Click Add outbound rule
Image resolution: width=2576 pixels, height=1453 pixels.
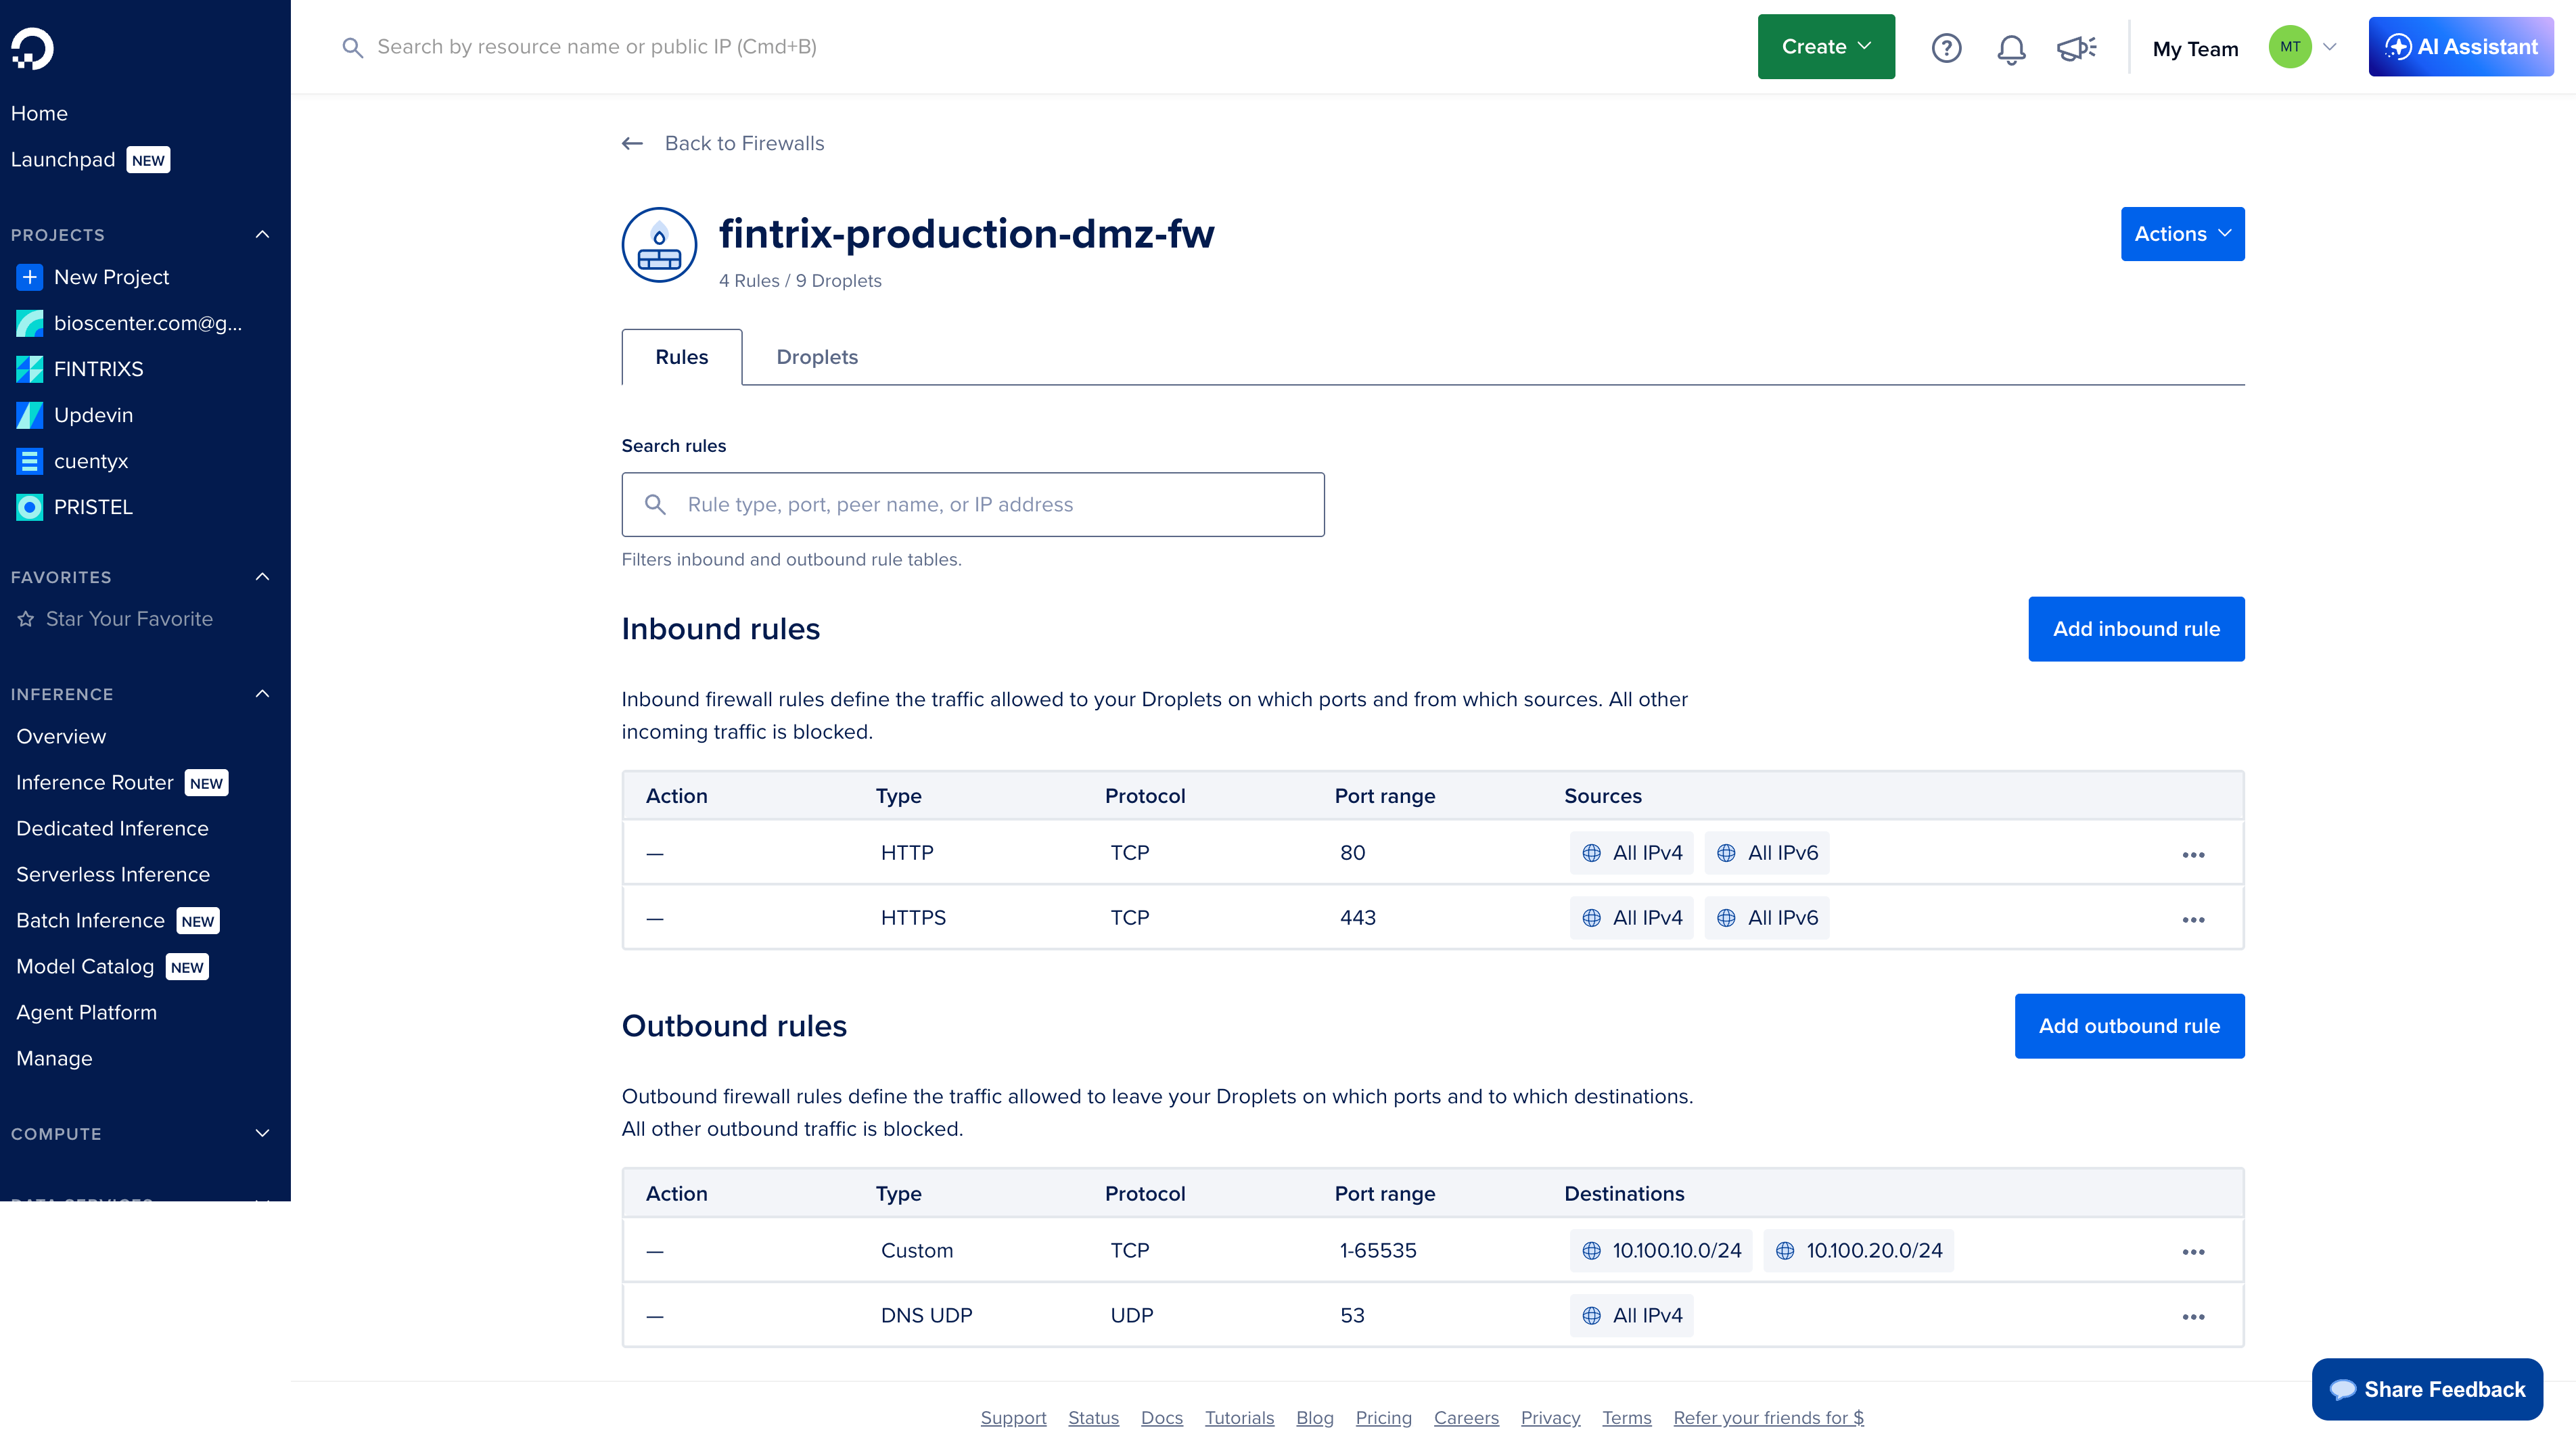2129,1026
